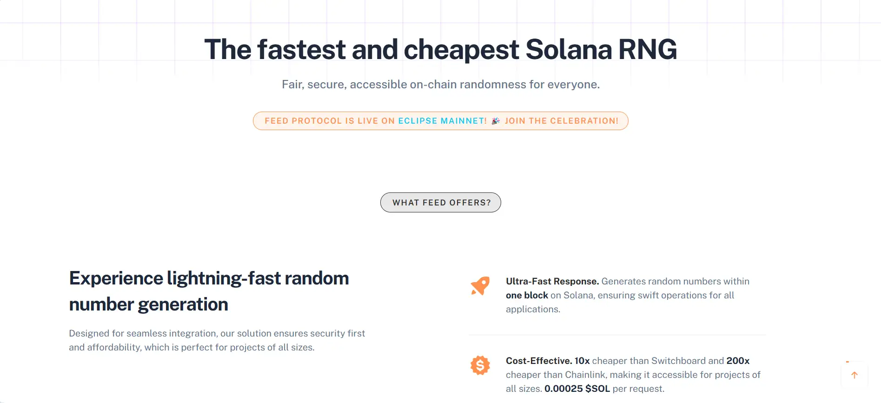Image resolution: width=881 pixels, height=403 pixels.
Task: Click the "The fastest and cheapest Solana RNG" headline
Action: tap(440, 49)
